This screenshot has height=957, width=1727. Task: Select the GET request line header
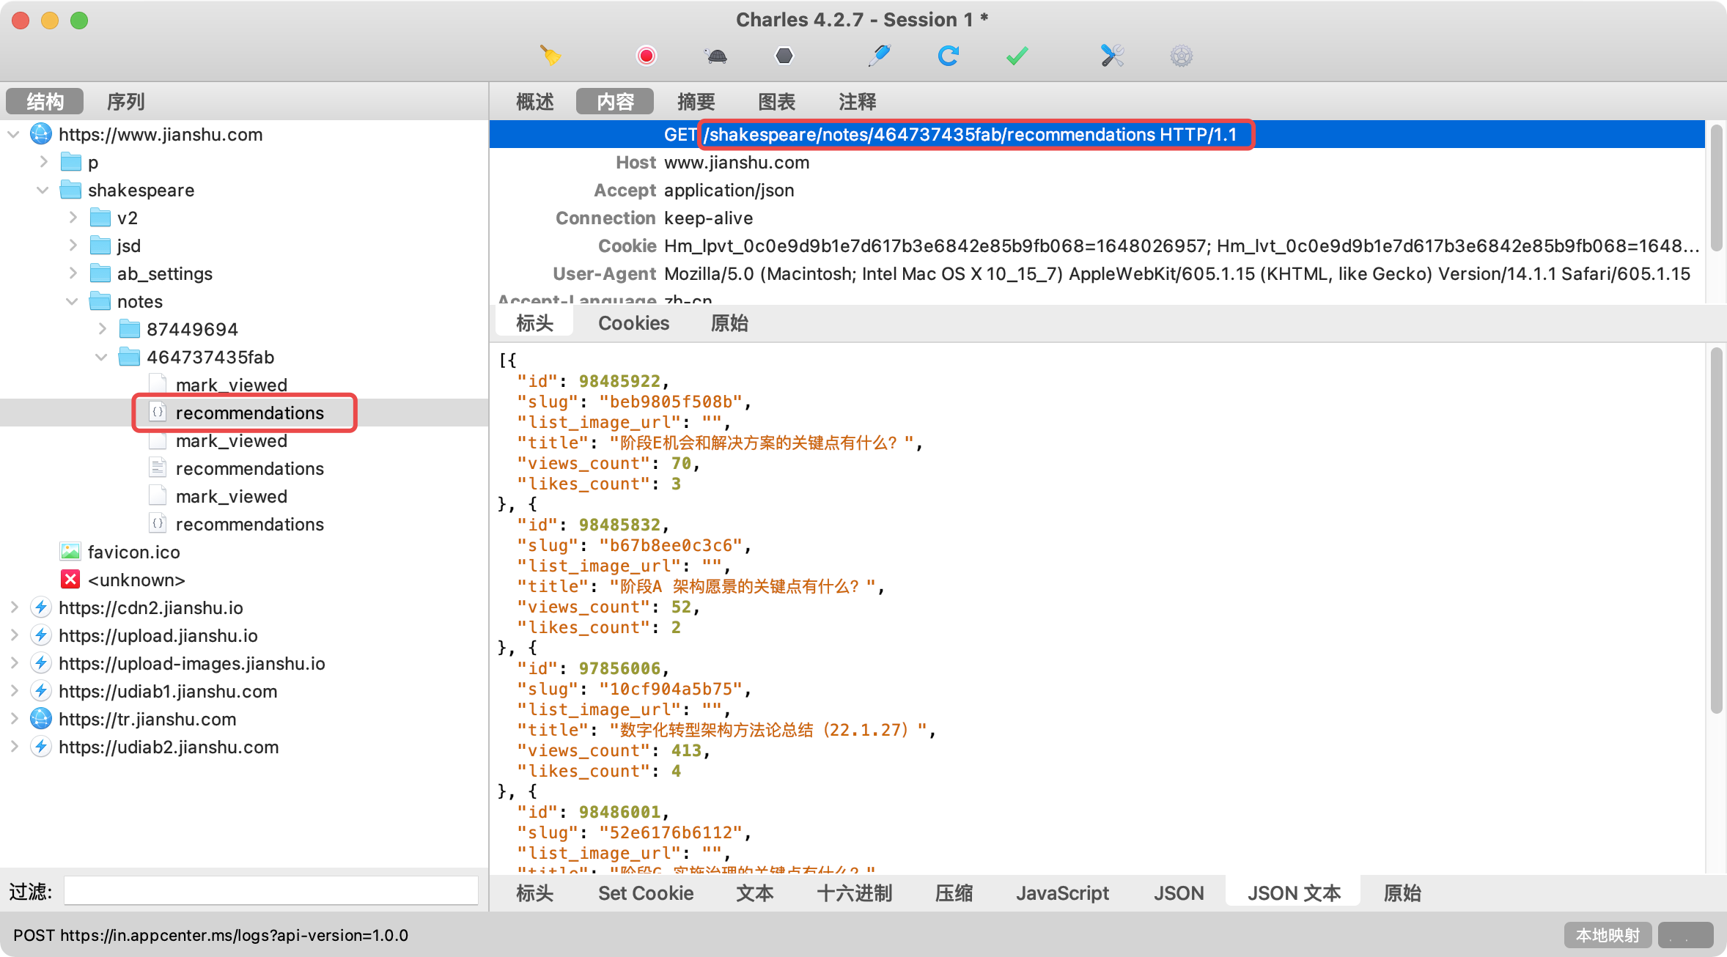tap(1097, 134)
